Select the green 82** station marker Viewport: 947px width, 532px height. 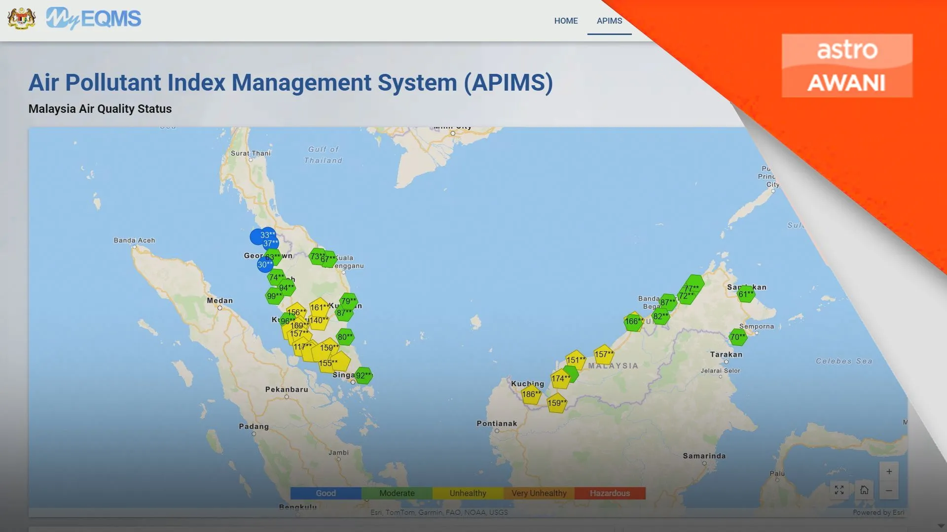click(661, 316)
